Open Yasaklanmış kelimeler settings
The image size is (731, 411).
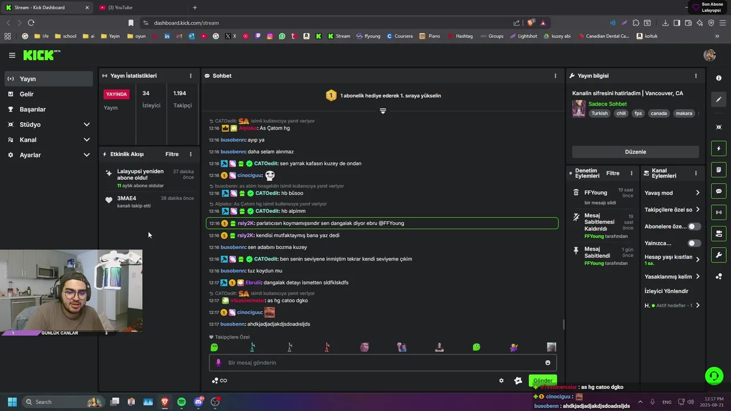tap(672, 276)
